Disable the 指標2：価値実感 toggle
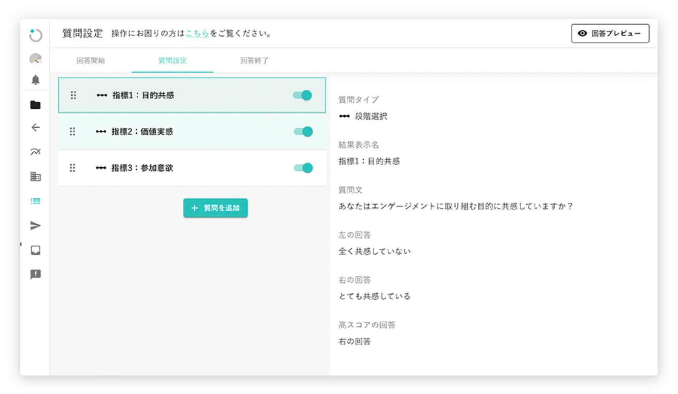 coord(303,131)
